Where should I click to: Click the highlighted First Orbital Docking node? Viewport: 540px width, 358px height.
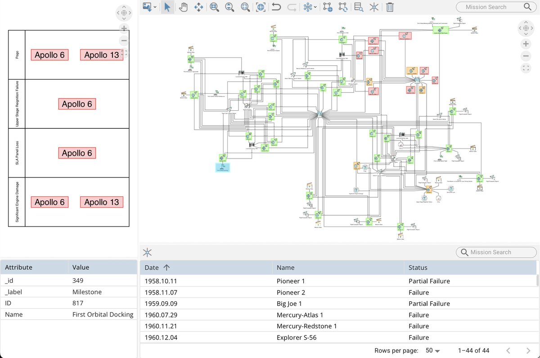[223, 168]
